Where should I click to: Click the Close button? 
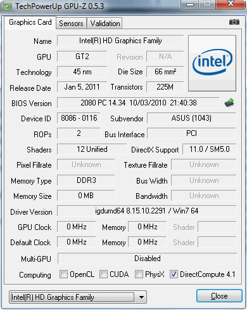point(219,296)
